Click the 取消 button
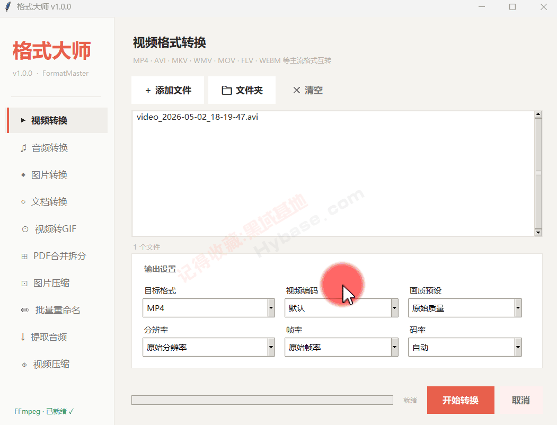Viewport: 557px width, 425px height. [521, 400]
